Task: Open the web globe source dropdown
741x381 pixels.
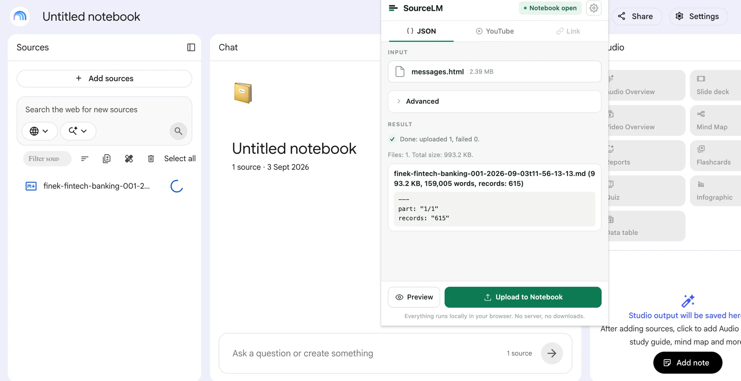Action: tap(39, 131)
